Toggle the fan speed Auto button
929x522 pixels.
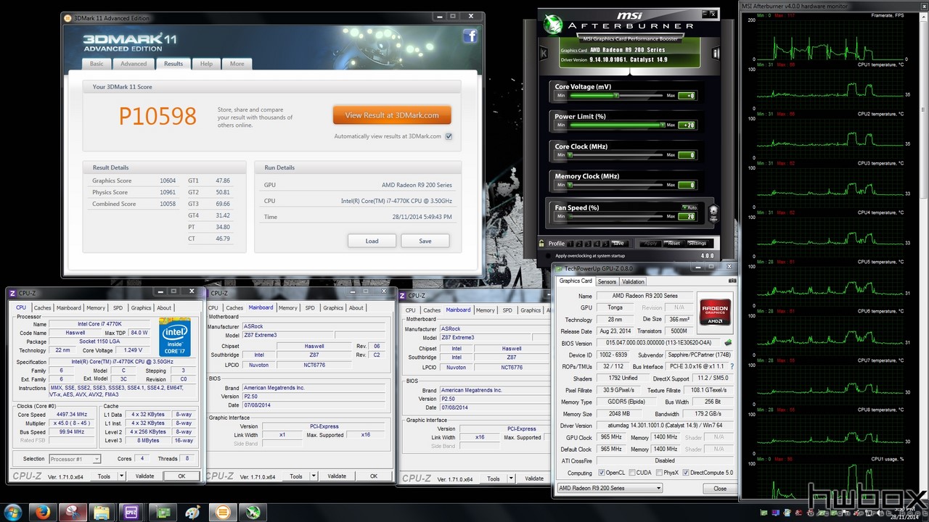(689, 207)
